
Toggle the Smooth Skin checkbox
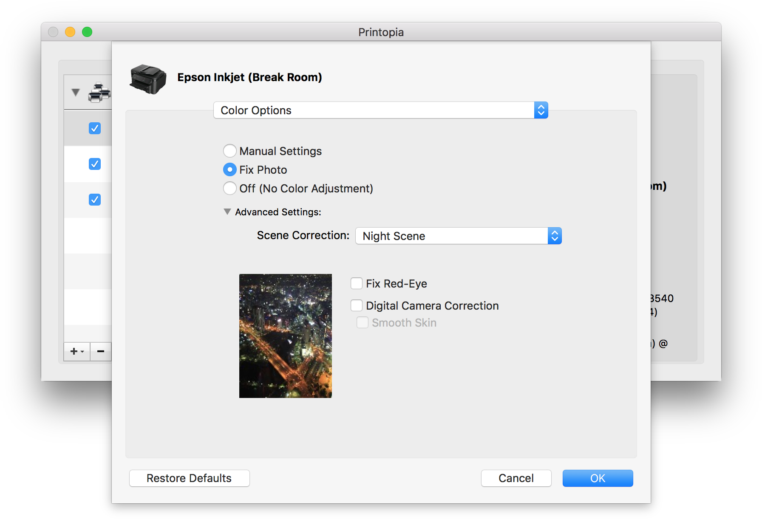click(363, 323)
